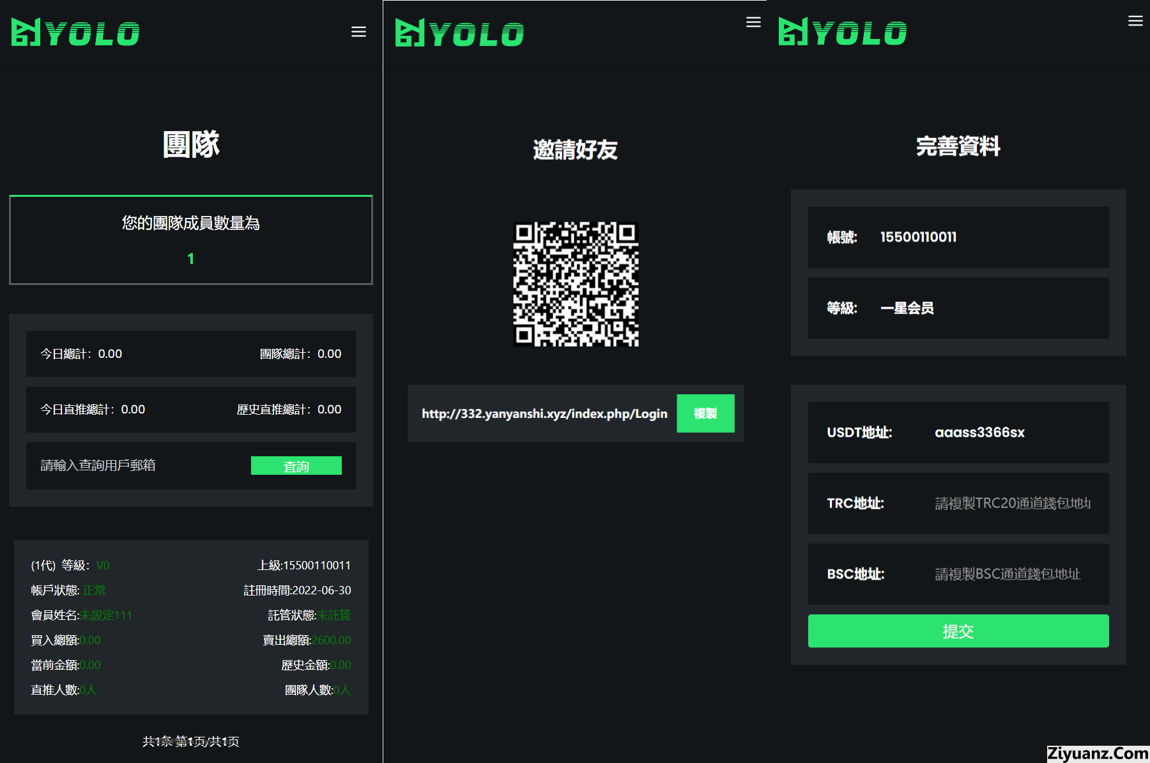Focus the 請輸入查詢用戶郵箱 search field
Screen dimensions: 1150x763
pyautogui.click(x=137, y=465)
